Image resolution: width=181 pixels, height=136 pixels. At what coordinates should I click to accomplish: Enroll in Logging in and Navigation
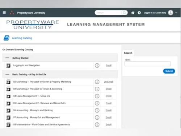click(x=109, y=65)
